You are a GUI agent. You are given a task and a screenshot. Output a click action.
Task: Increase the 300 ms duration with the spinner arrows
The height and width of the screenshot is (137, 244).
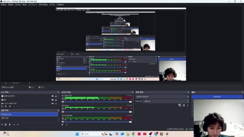click(x=188, y=100)
